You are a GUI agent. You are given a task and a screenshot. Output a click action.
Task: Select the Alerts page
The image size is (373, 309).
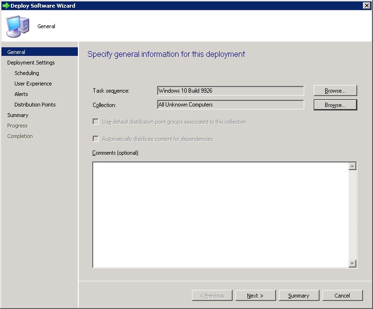coord(21,94)
